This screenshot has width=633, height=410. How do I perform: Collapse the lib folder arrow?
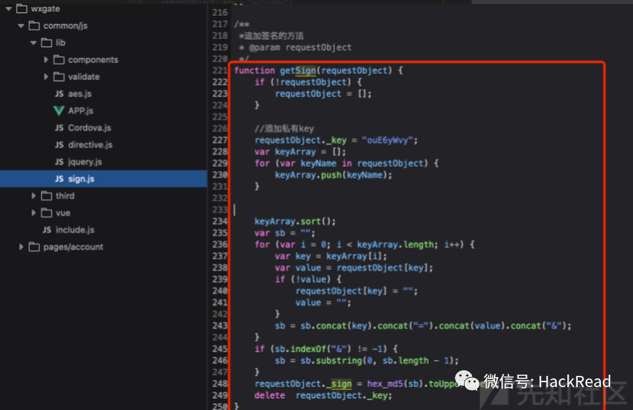(34, 43)
